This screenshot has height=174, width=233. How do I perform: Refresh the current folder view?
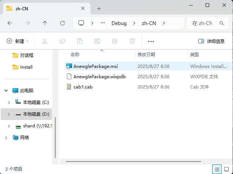coord(63,23)
